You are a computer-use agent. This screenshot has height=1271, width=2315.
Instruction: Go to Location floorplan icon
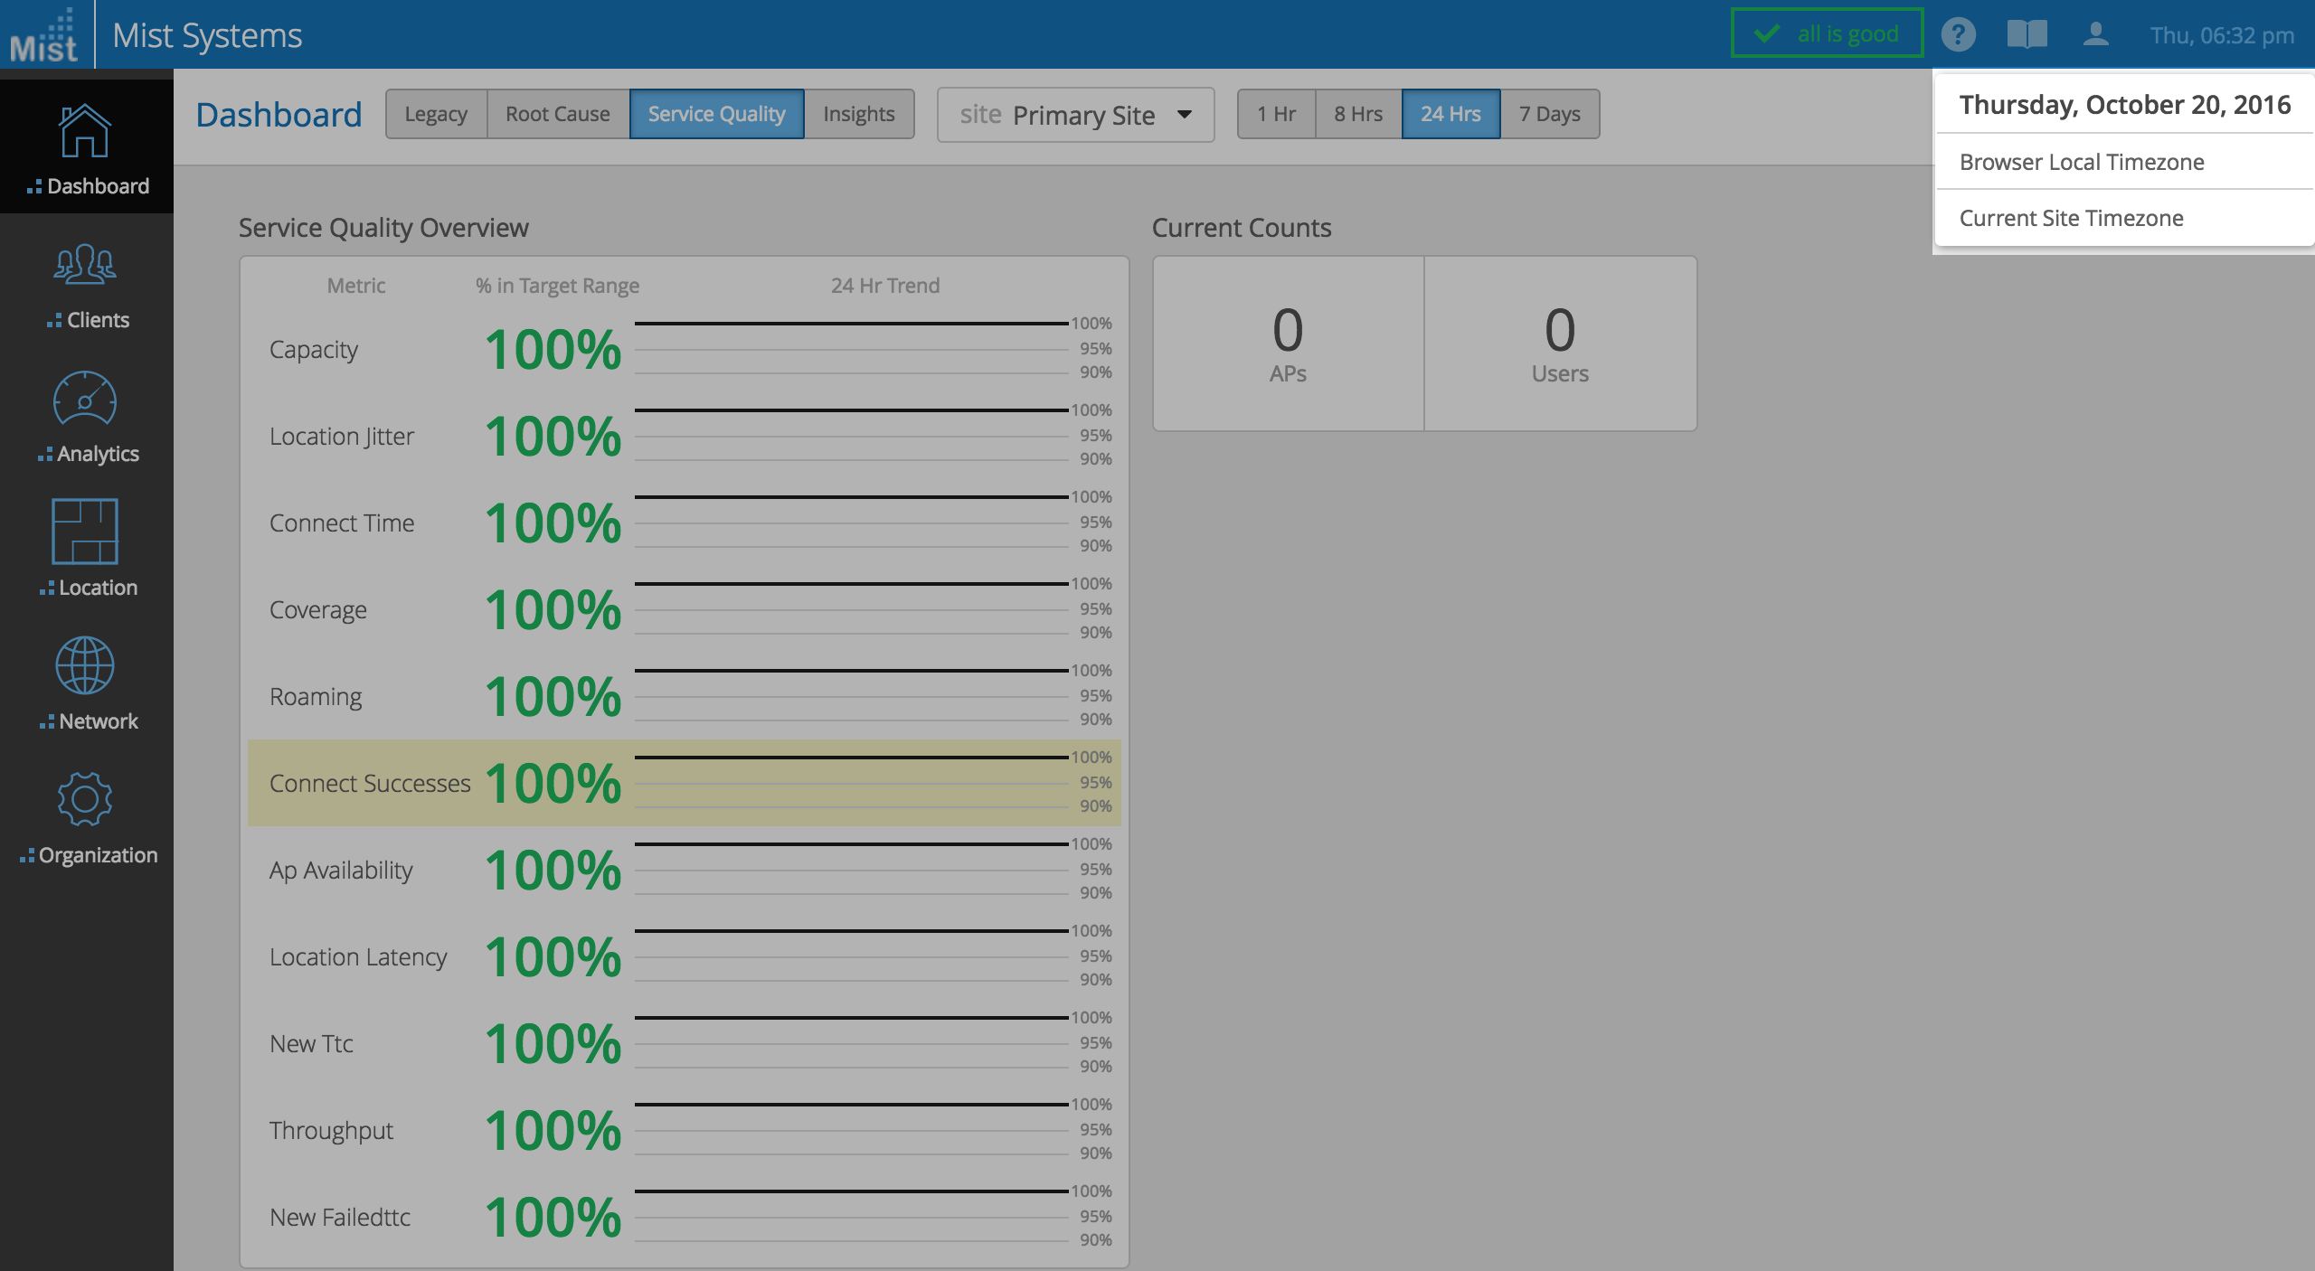pyautogui.click(x=85, y=532)
